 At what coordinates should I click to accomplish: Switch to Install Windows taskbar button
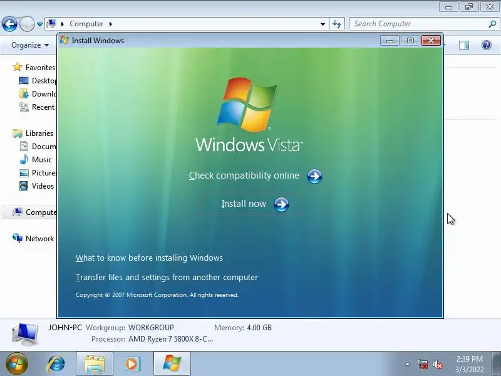coord(172,364)
